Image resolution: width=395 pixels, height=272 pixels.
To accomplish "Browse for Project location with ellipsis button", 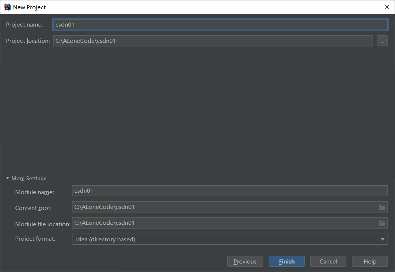I will pyautogui.click(x=382, y=41).
